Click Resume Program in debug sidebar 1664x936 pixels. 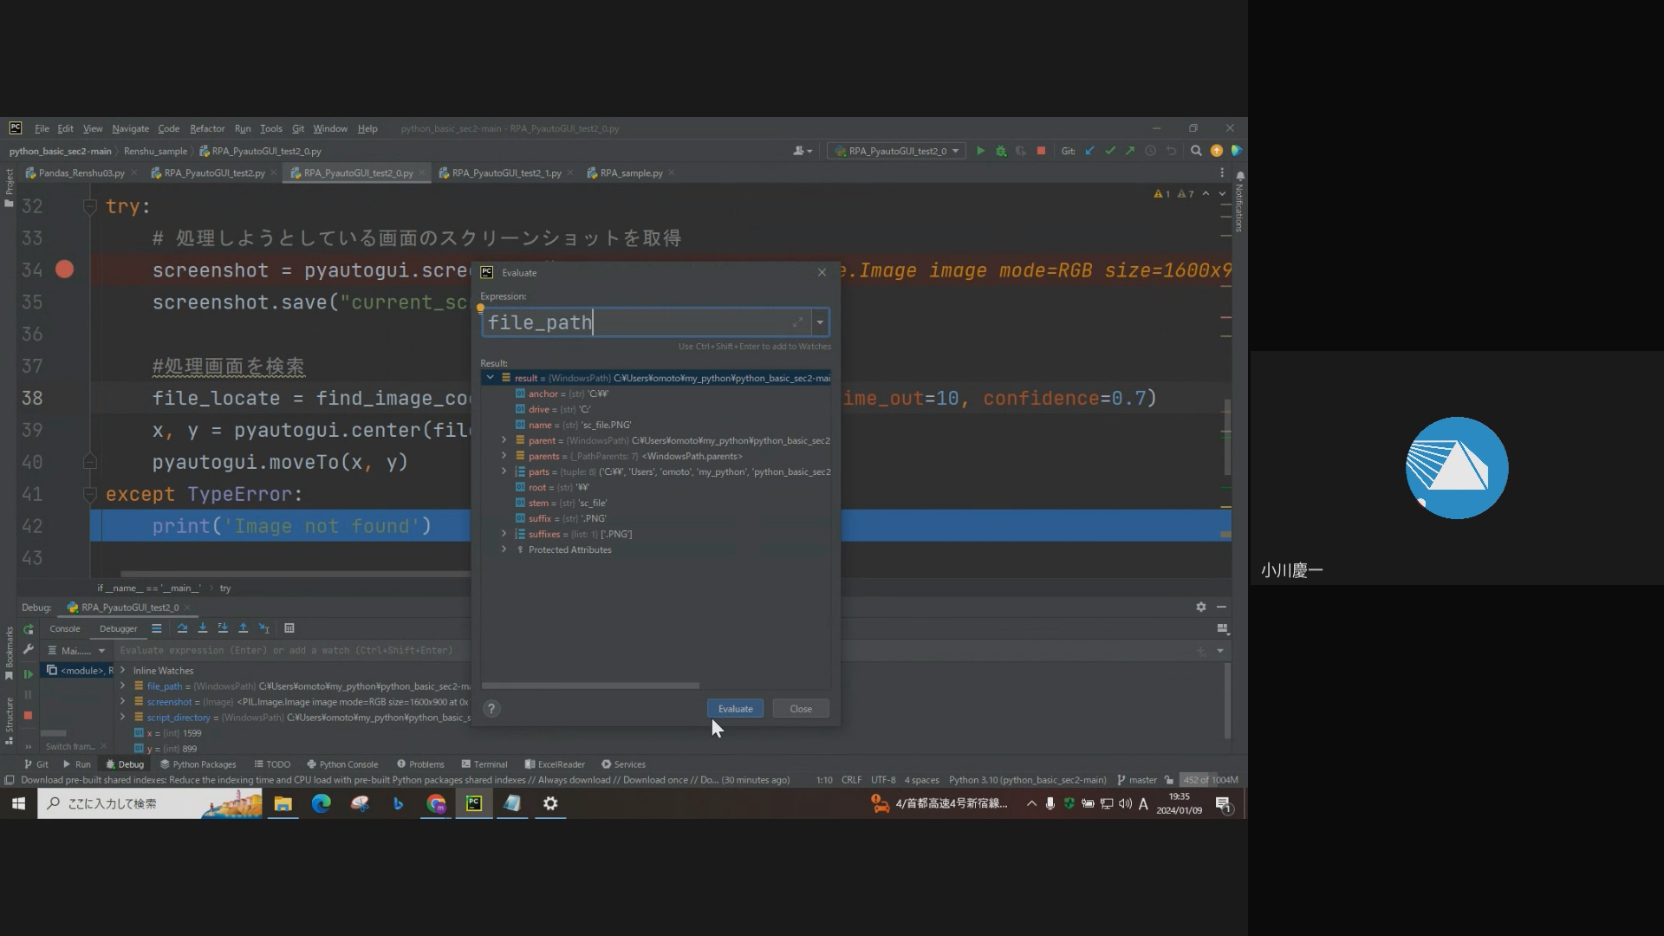pos(28,674)
